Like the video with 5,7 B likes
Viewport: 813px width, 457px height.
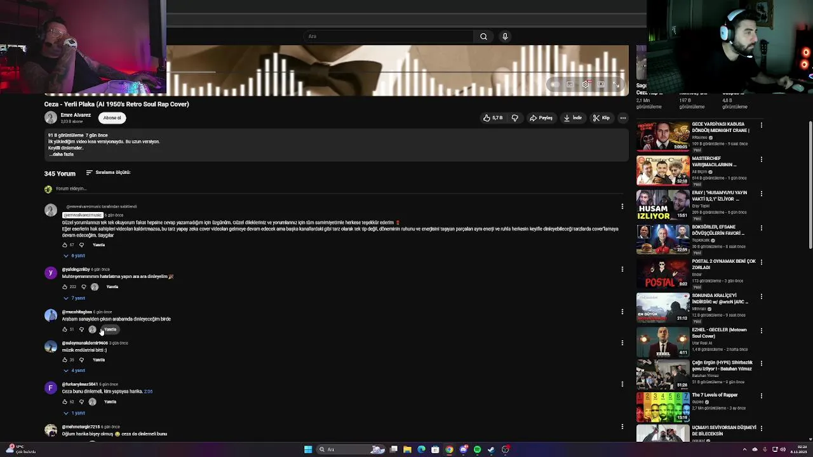pos(492,117)
